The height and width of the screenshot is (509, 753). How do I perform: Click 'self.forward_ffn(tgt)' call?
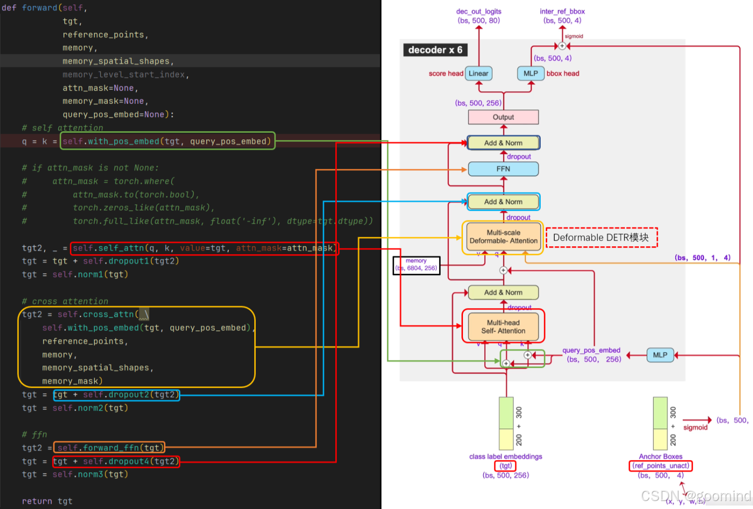click(x=109, y=448)
